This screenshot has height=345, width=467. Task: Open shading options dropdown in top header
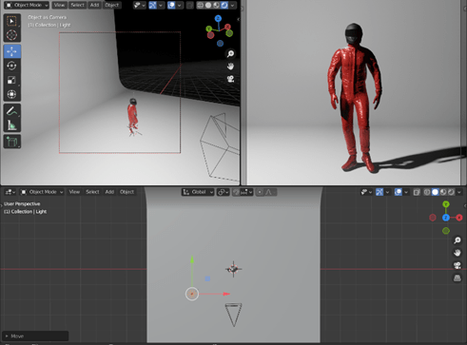[x=233, y=6]
